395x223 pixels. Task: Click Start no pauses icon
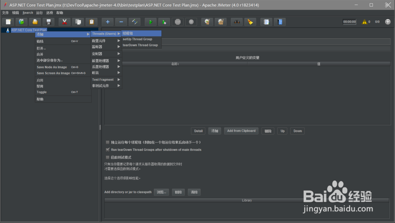(164, 22)
